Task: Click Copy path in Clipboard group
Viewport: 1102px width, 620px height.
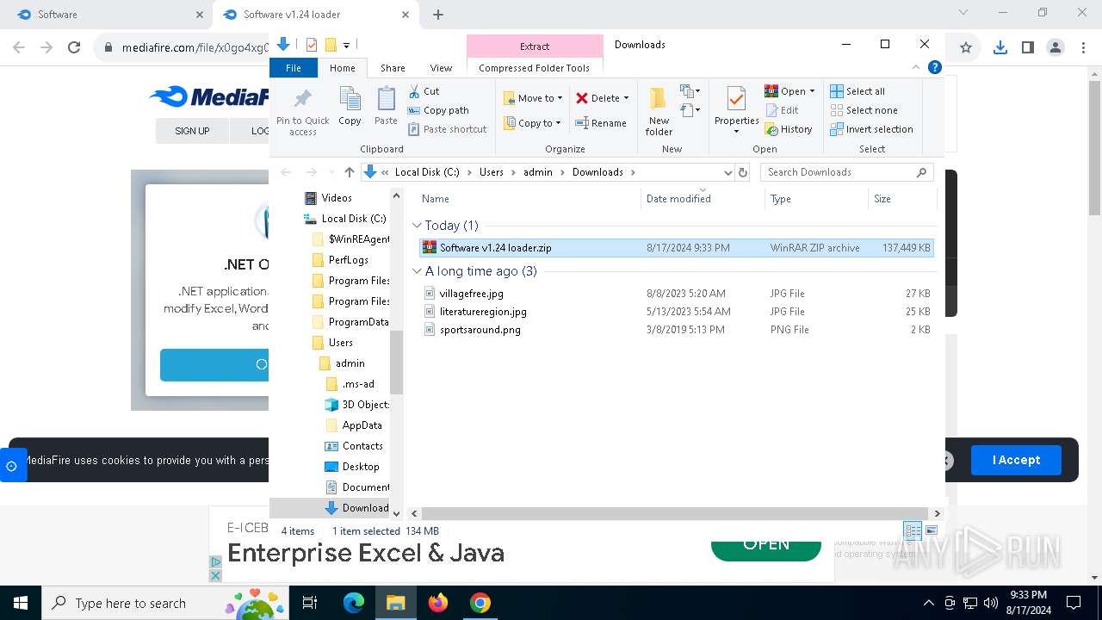Action: pos(438,110)
